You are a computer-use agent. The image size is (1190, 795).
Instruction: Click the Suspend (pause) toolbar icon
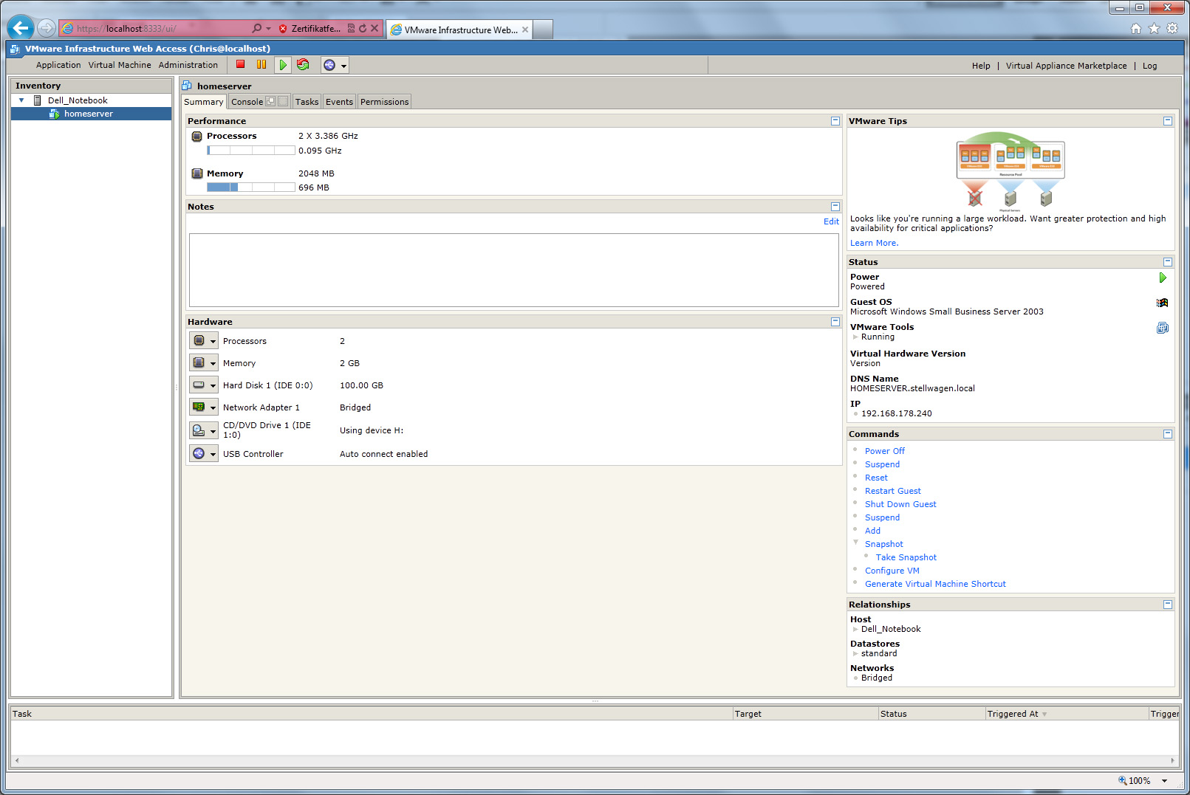[x=261, y=65]
